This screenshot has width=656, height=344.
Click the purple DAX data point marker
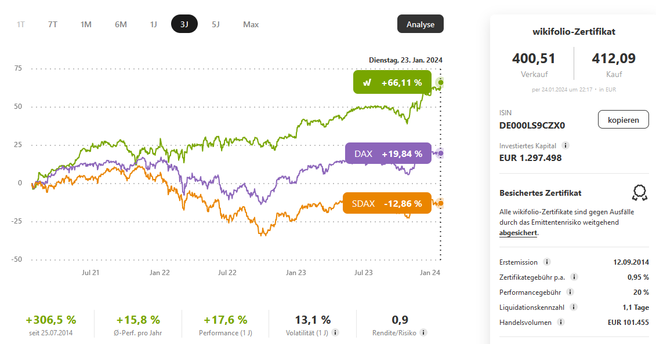click(x=440, y=153)
